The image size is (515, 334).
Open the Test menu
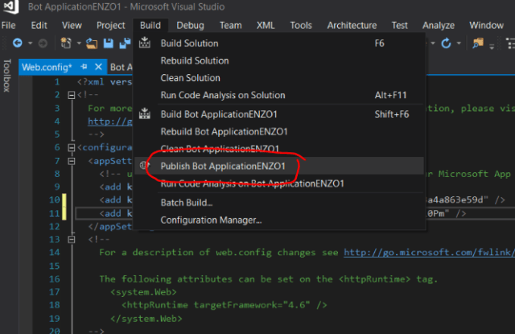399,25
